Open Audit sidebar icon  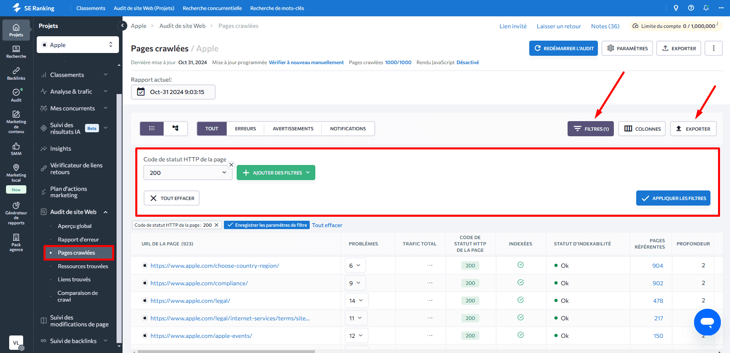point(16,95)
